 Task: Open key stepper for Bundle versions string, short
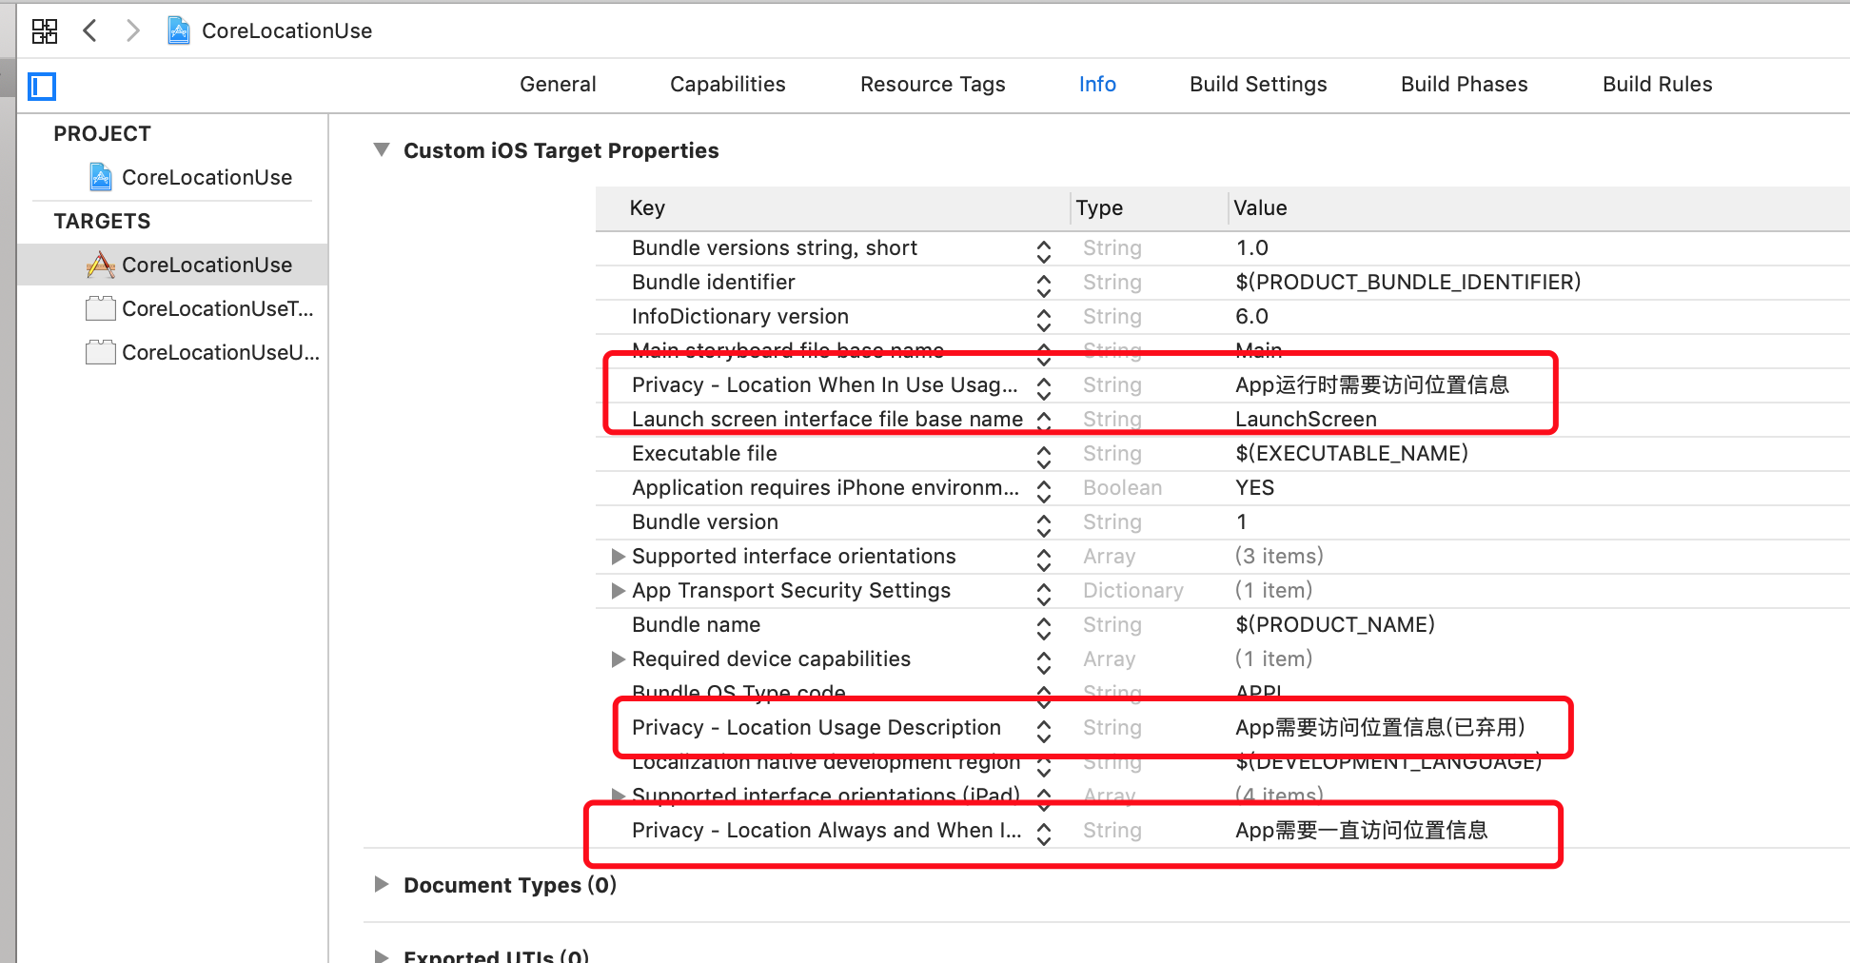pyautogui.click(x=1044, y=250)
